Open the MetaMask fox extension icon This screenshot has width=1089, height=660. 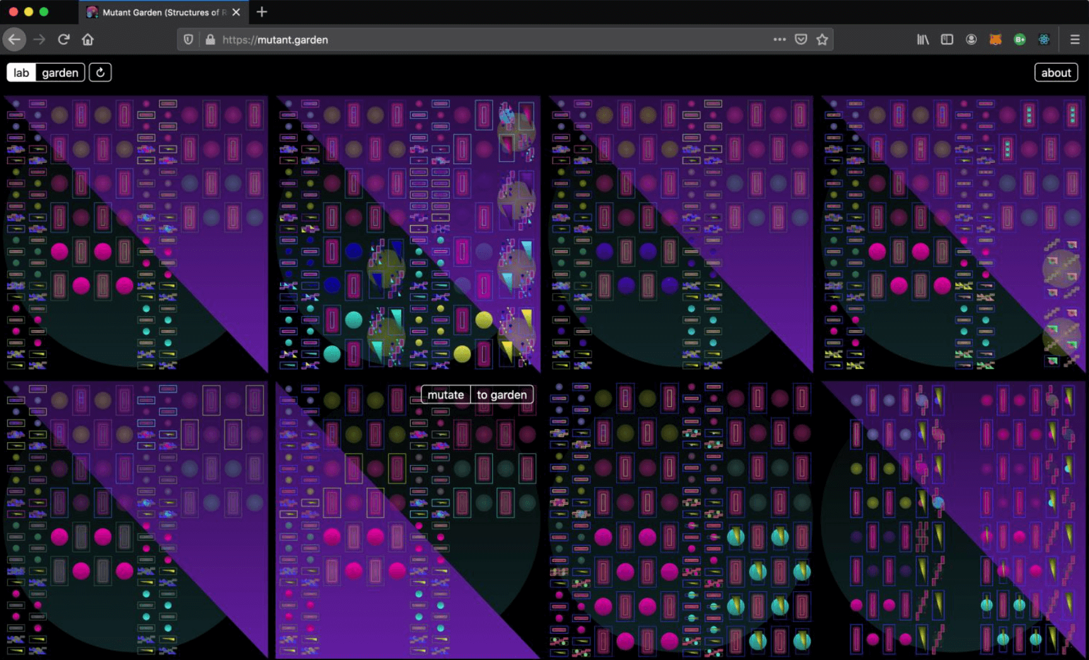tap(996, 40)
